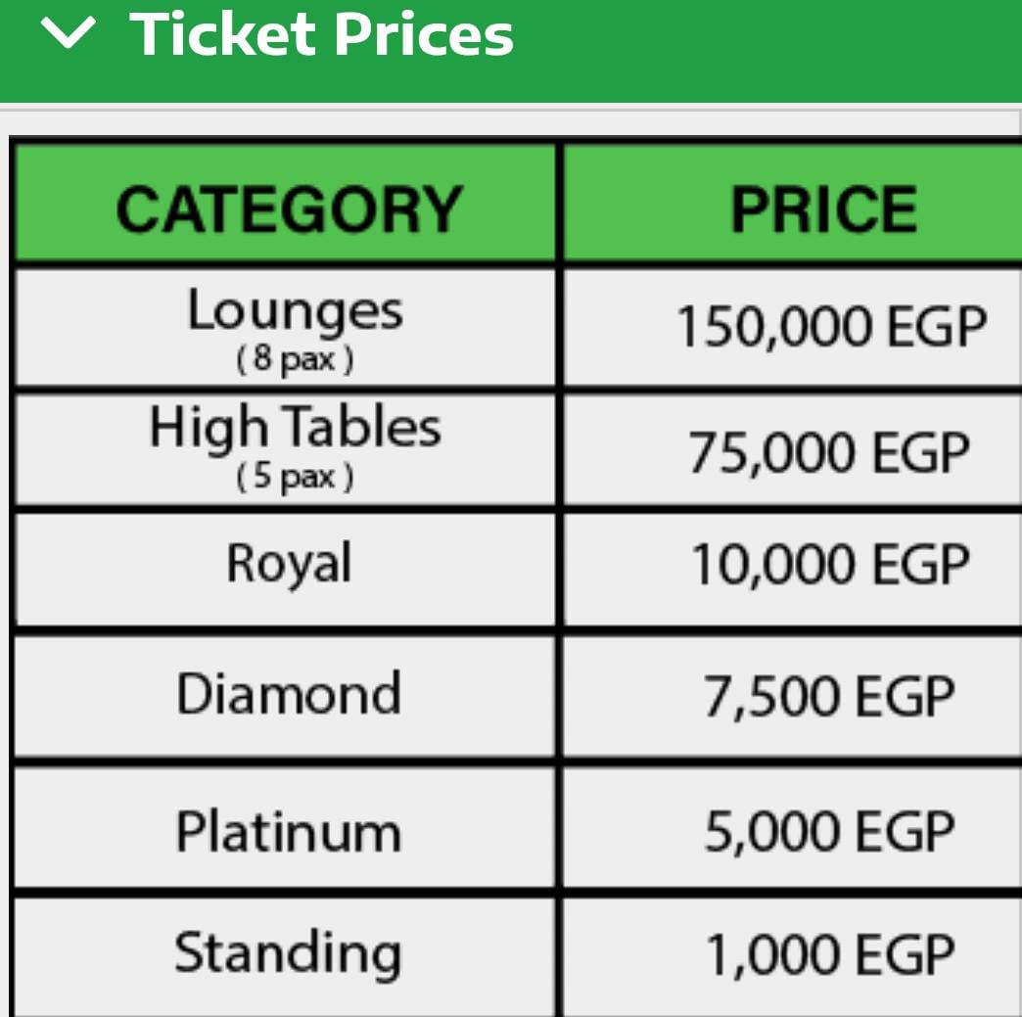Click the 5,000 EGP price
This screenshot has width=1022, height=1017.
point(829,831)
